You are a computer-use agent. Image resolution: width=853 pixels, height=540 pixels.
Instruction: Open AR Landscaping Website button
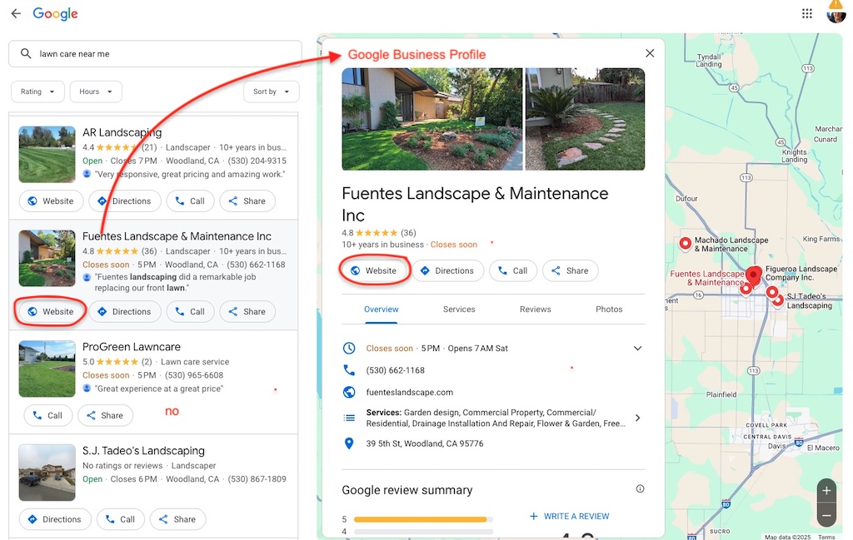51,201
